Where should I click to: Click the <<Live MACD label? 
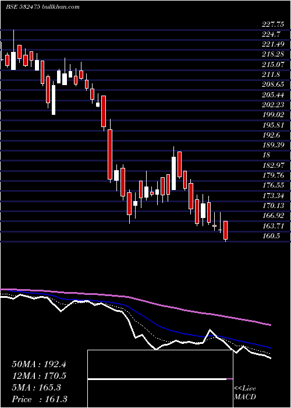tap(245, 393)
